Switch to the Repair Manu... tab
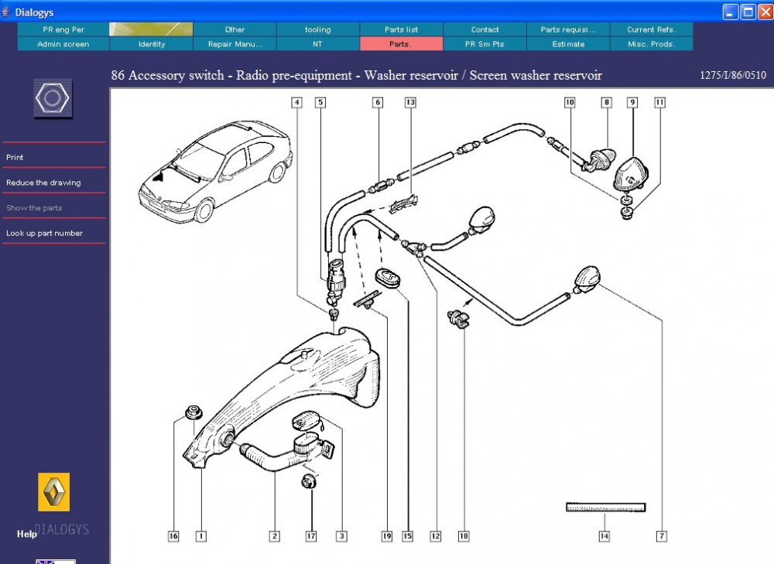The height and width of the screenshot is (564, 774). click(x=235, y=44)
